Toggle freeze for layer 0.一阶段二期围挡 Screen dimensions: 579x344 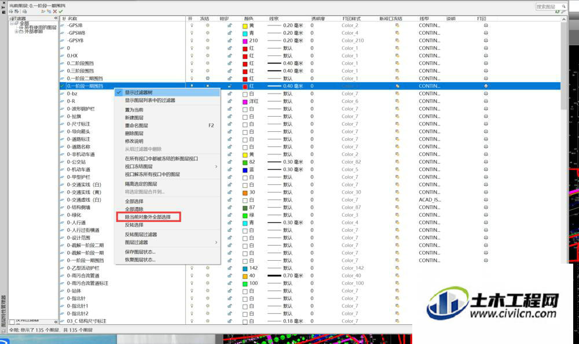(x=207, y=79)
